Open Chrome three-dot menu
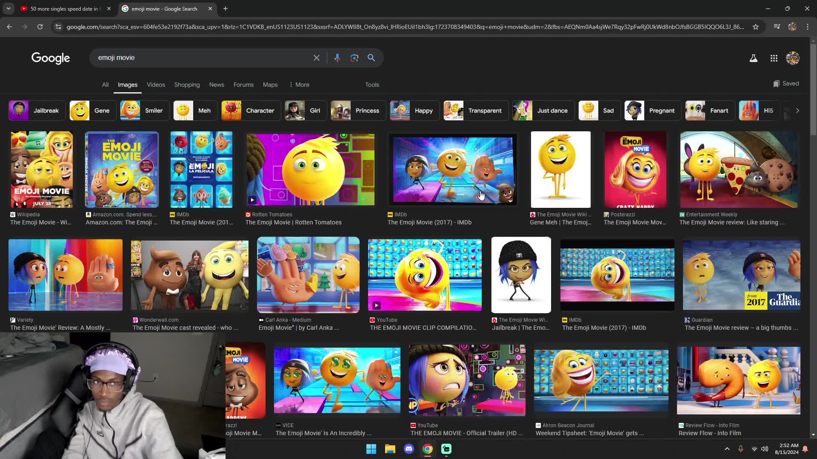This screenshot has width=817, height=459. [x=808, y=27]
